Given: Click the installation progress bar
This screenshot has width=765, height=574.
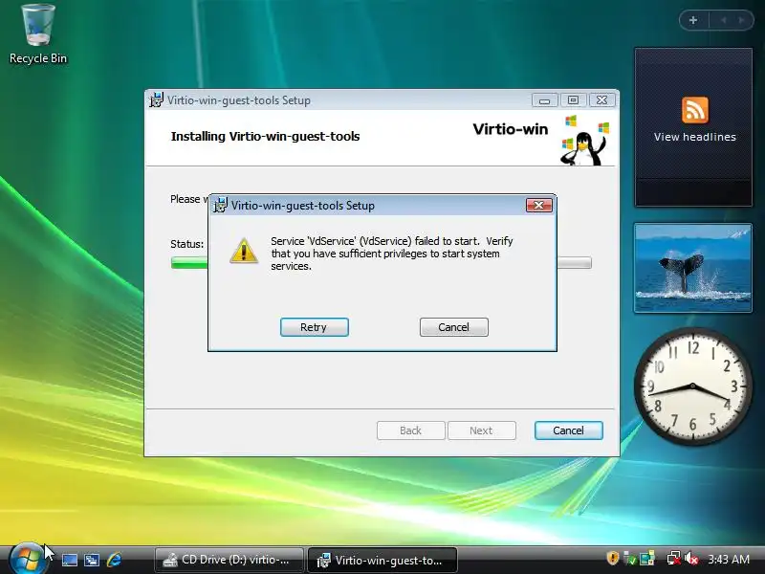Looking at the screenshot, I should click(382, 262).
